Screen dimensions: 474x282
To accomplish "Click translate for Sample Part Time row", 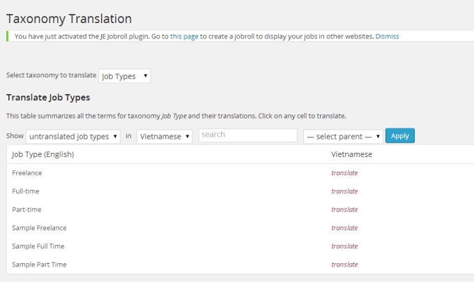I will coord(344,265).
